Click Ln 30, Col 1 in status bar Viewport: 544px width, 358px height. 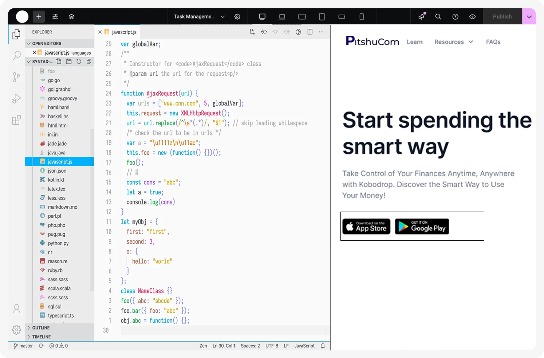(x=224, y=346)
